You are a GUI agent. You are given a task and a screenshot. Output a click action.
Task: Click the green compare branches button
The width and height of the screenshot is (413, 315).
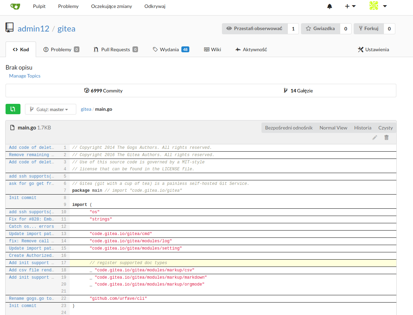(13, 109)
